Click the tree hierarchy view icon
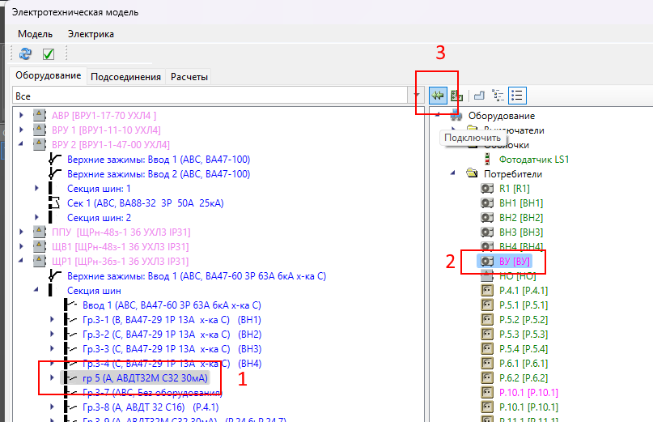Viewport: 653px width, 422px height. click(498, 96)
